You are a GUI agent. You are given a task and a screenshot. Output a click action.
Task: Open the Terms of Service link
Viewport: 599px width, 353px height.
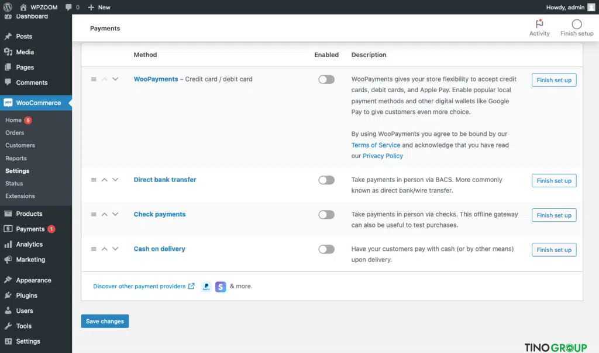pos(376,145)
